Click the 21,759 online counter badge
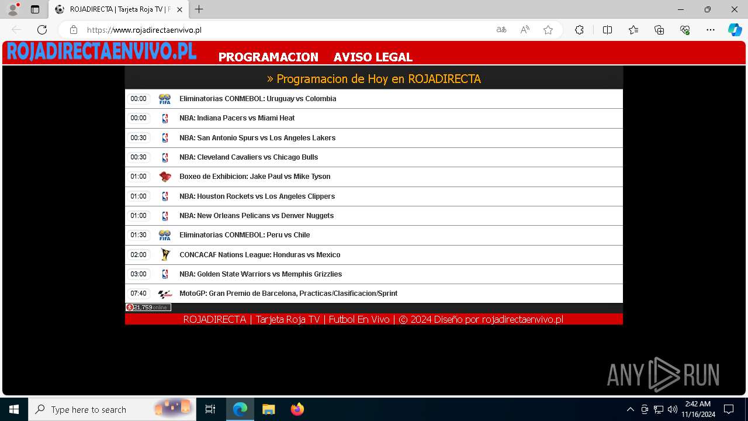The image size is (748, 421). [148, 308]
